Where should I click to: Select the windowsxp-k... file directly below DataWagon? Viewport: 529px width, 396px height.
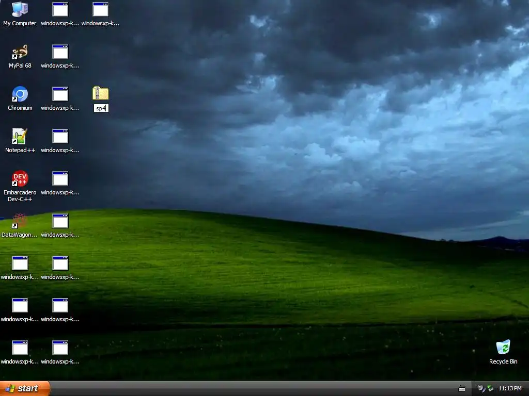point(20,268)
